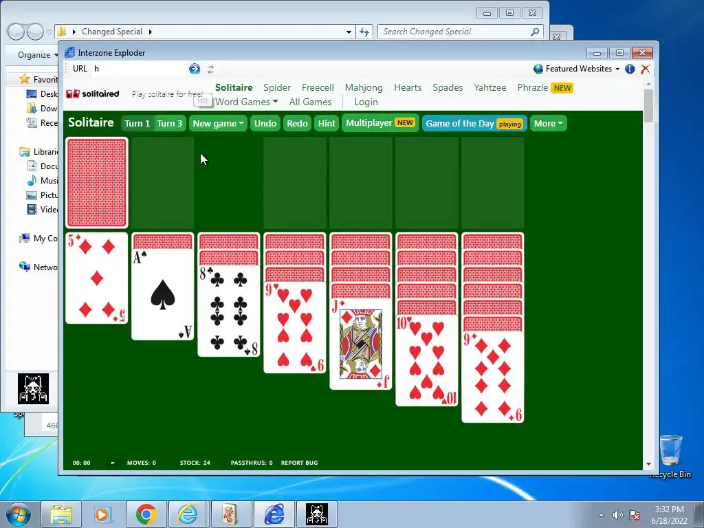Open the Mahjong nav tab
Screen dimensions: 704x528
click(364, 87)
